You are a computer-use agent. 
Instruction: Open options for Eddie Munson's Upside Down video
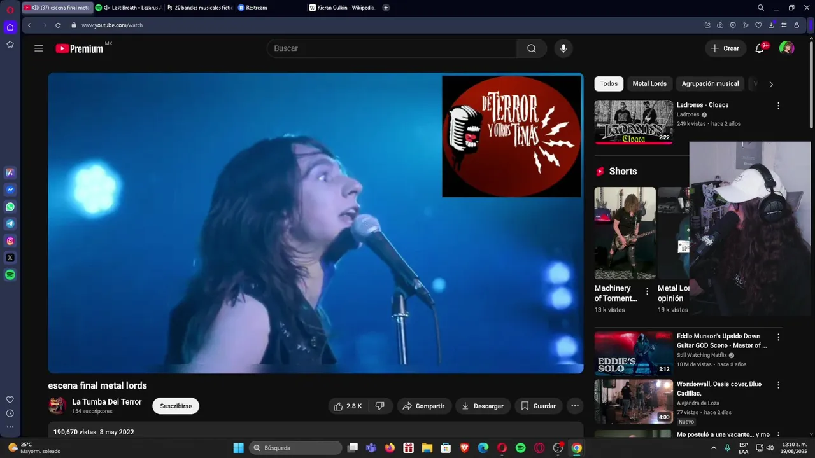click(778, 337)
